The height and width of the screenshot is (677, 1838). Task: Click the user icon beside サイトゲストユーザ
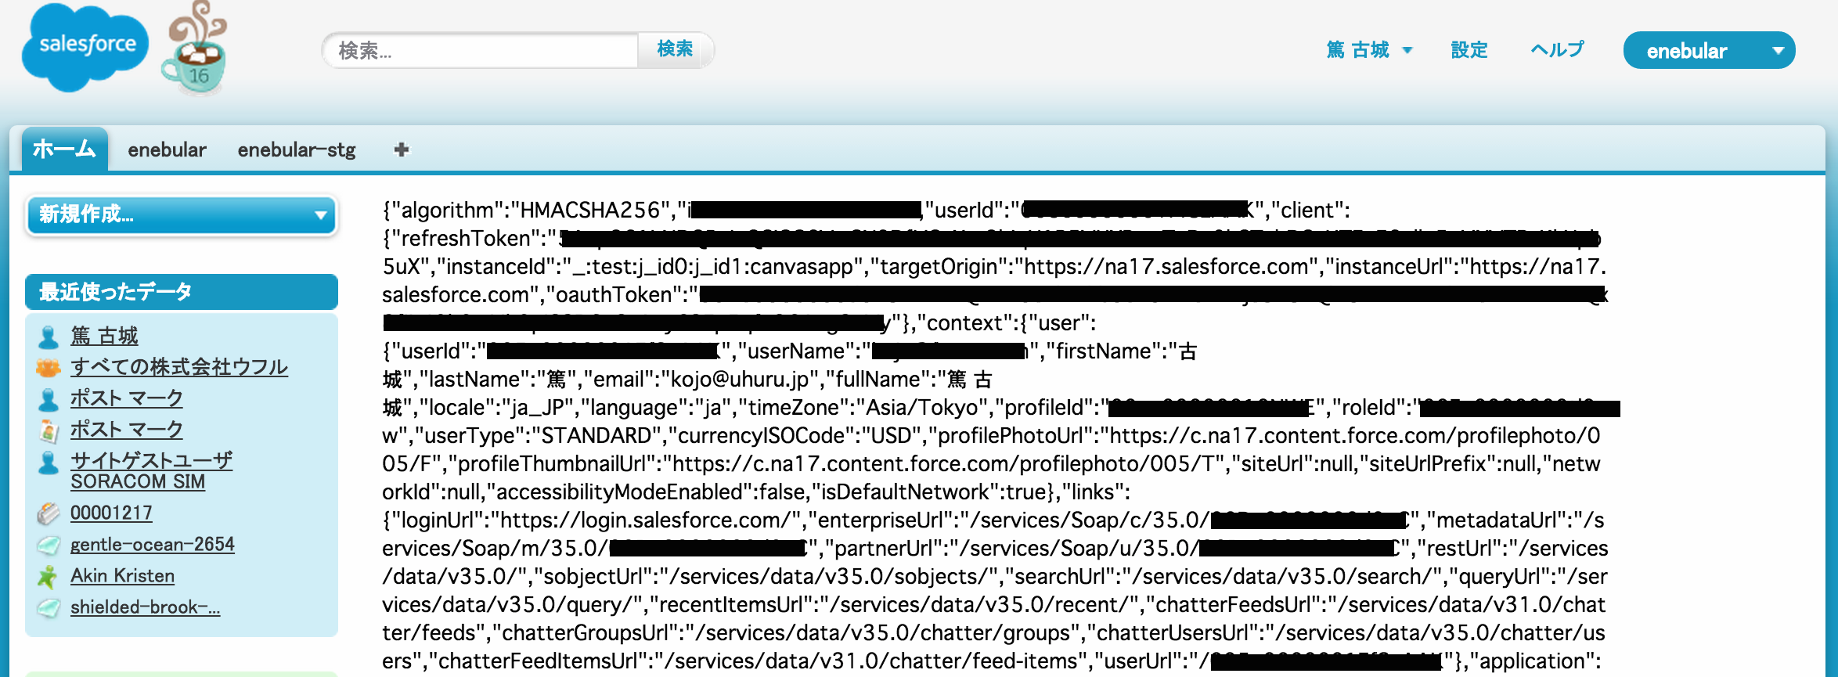pos(48,463)
